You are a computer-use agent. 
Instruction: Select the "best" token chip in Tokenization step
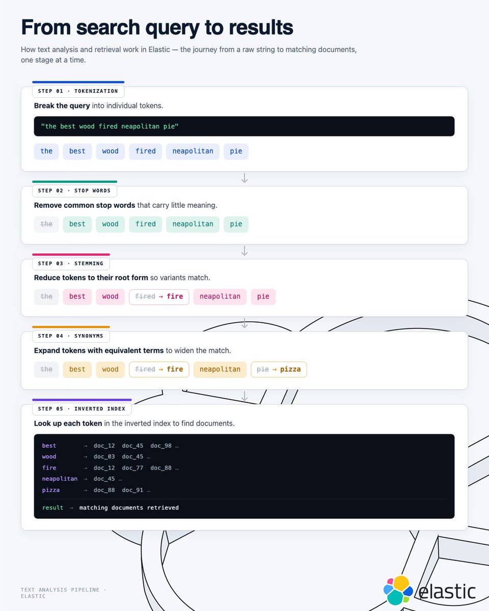click(77, 151)
